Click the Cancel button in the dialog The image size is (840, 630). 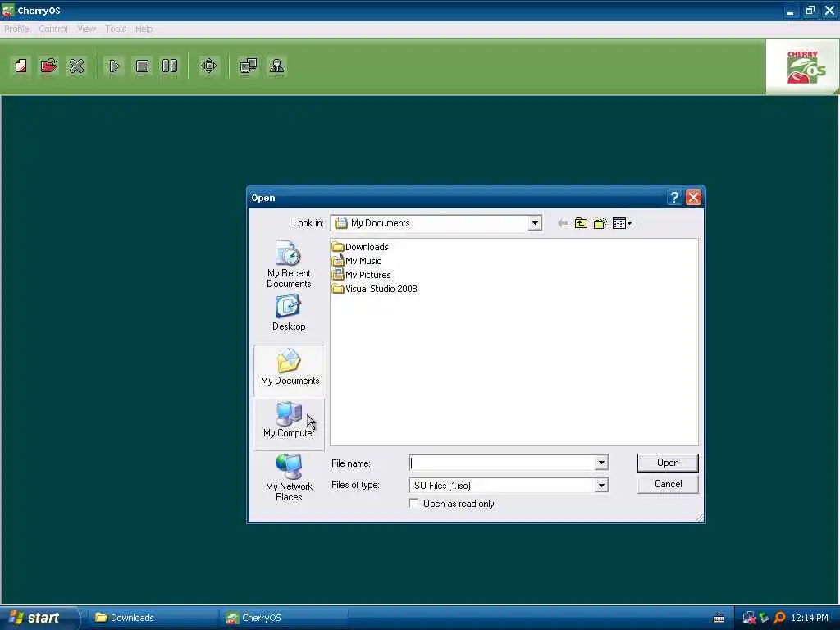pos(668,484)
